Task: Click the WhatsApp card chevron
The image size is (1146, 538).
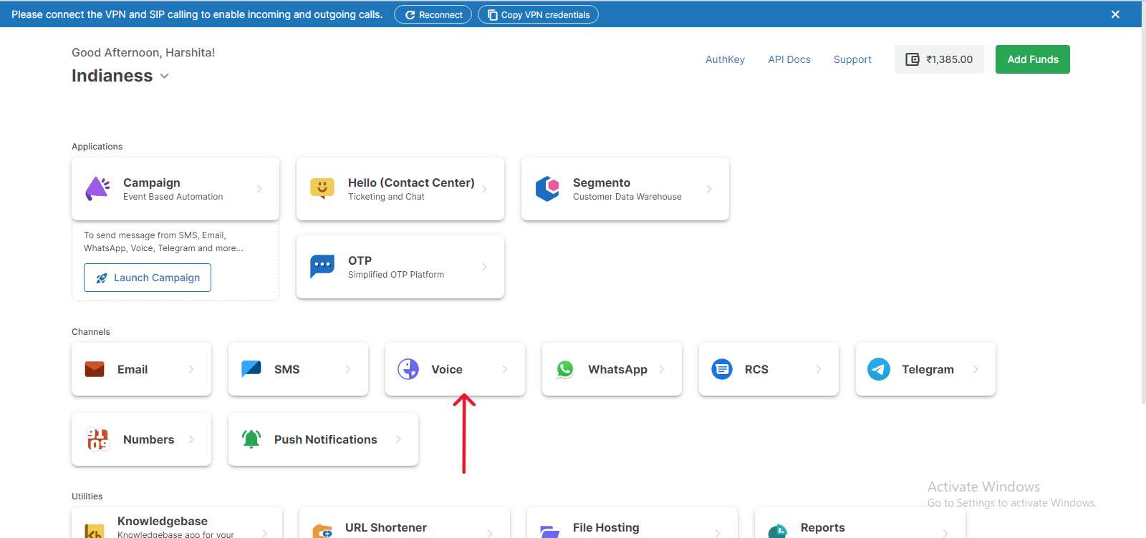Action: click(662, 369)
